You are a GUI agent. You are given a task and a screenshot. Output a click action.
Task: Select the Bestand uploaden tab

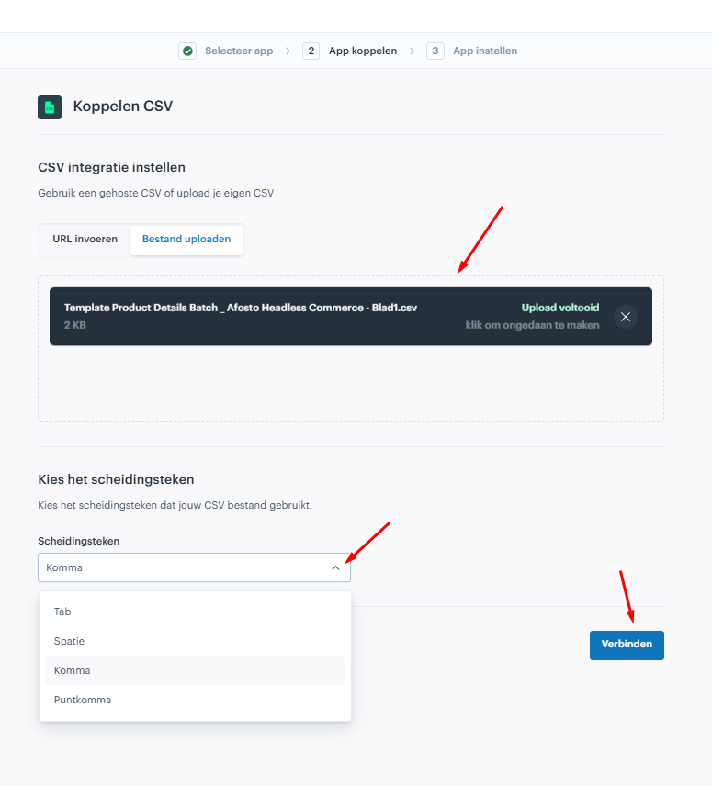pos(186,239)
